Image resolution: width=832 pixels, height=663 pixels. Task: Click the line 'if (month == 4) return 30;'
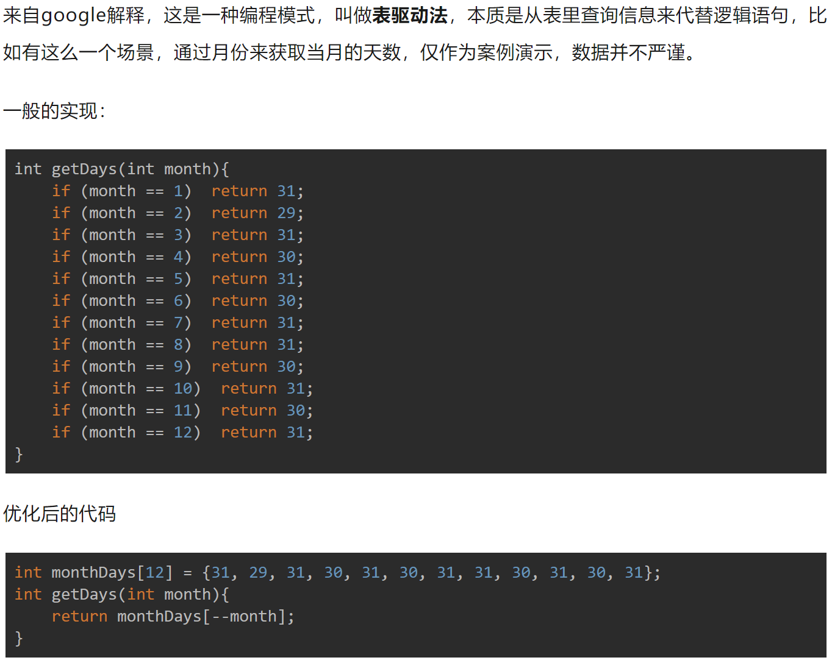click(x=178, y=257)
